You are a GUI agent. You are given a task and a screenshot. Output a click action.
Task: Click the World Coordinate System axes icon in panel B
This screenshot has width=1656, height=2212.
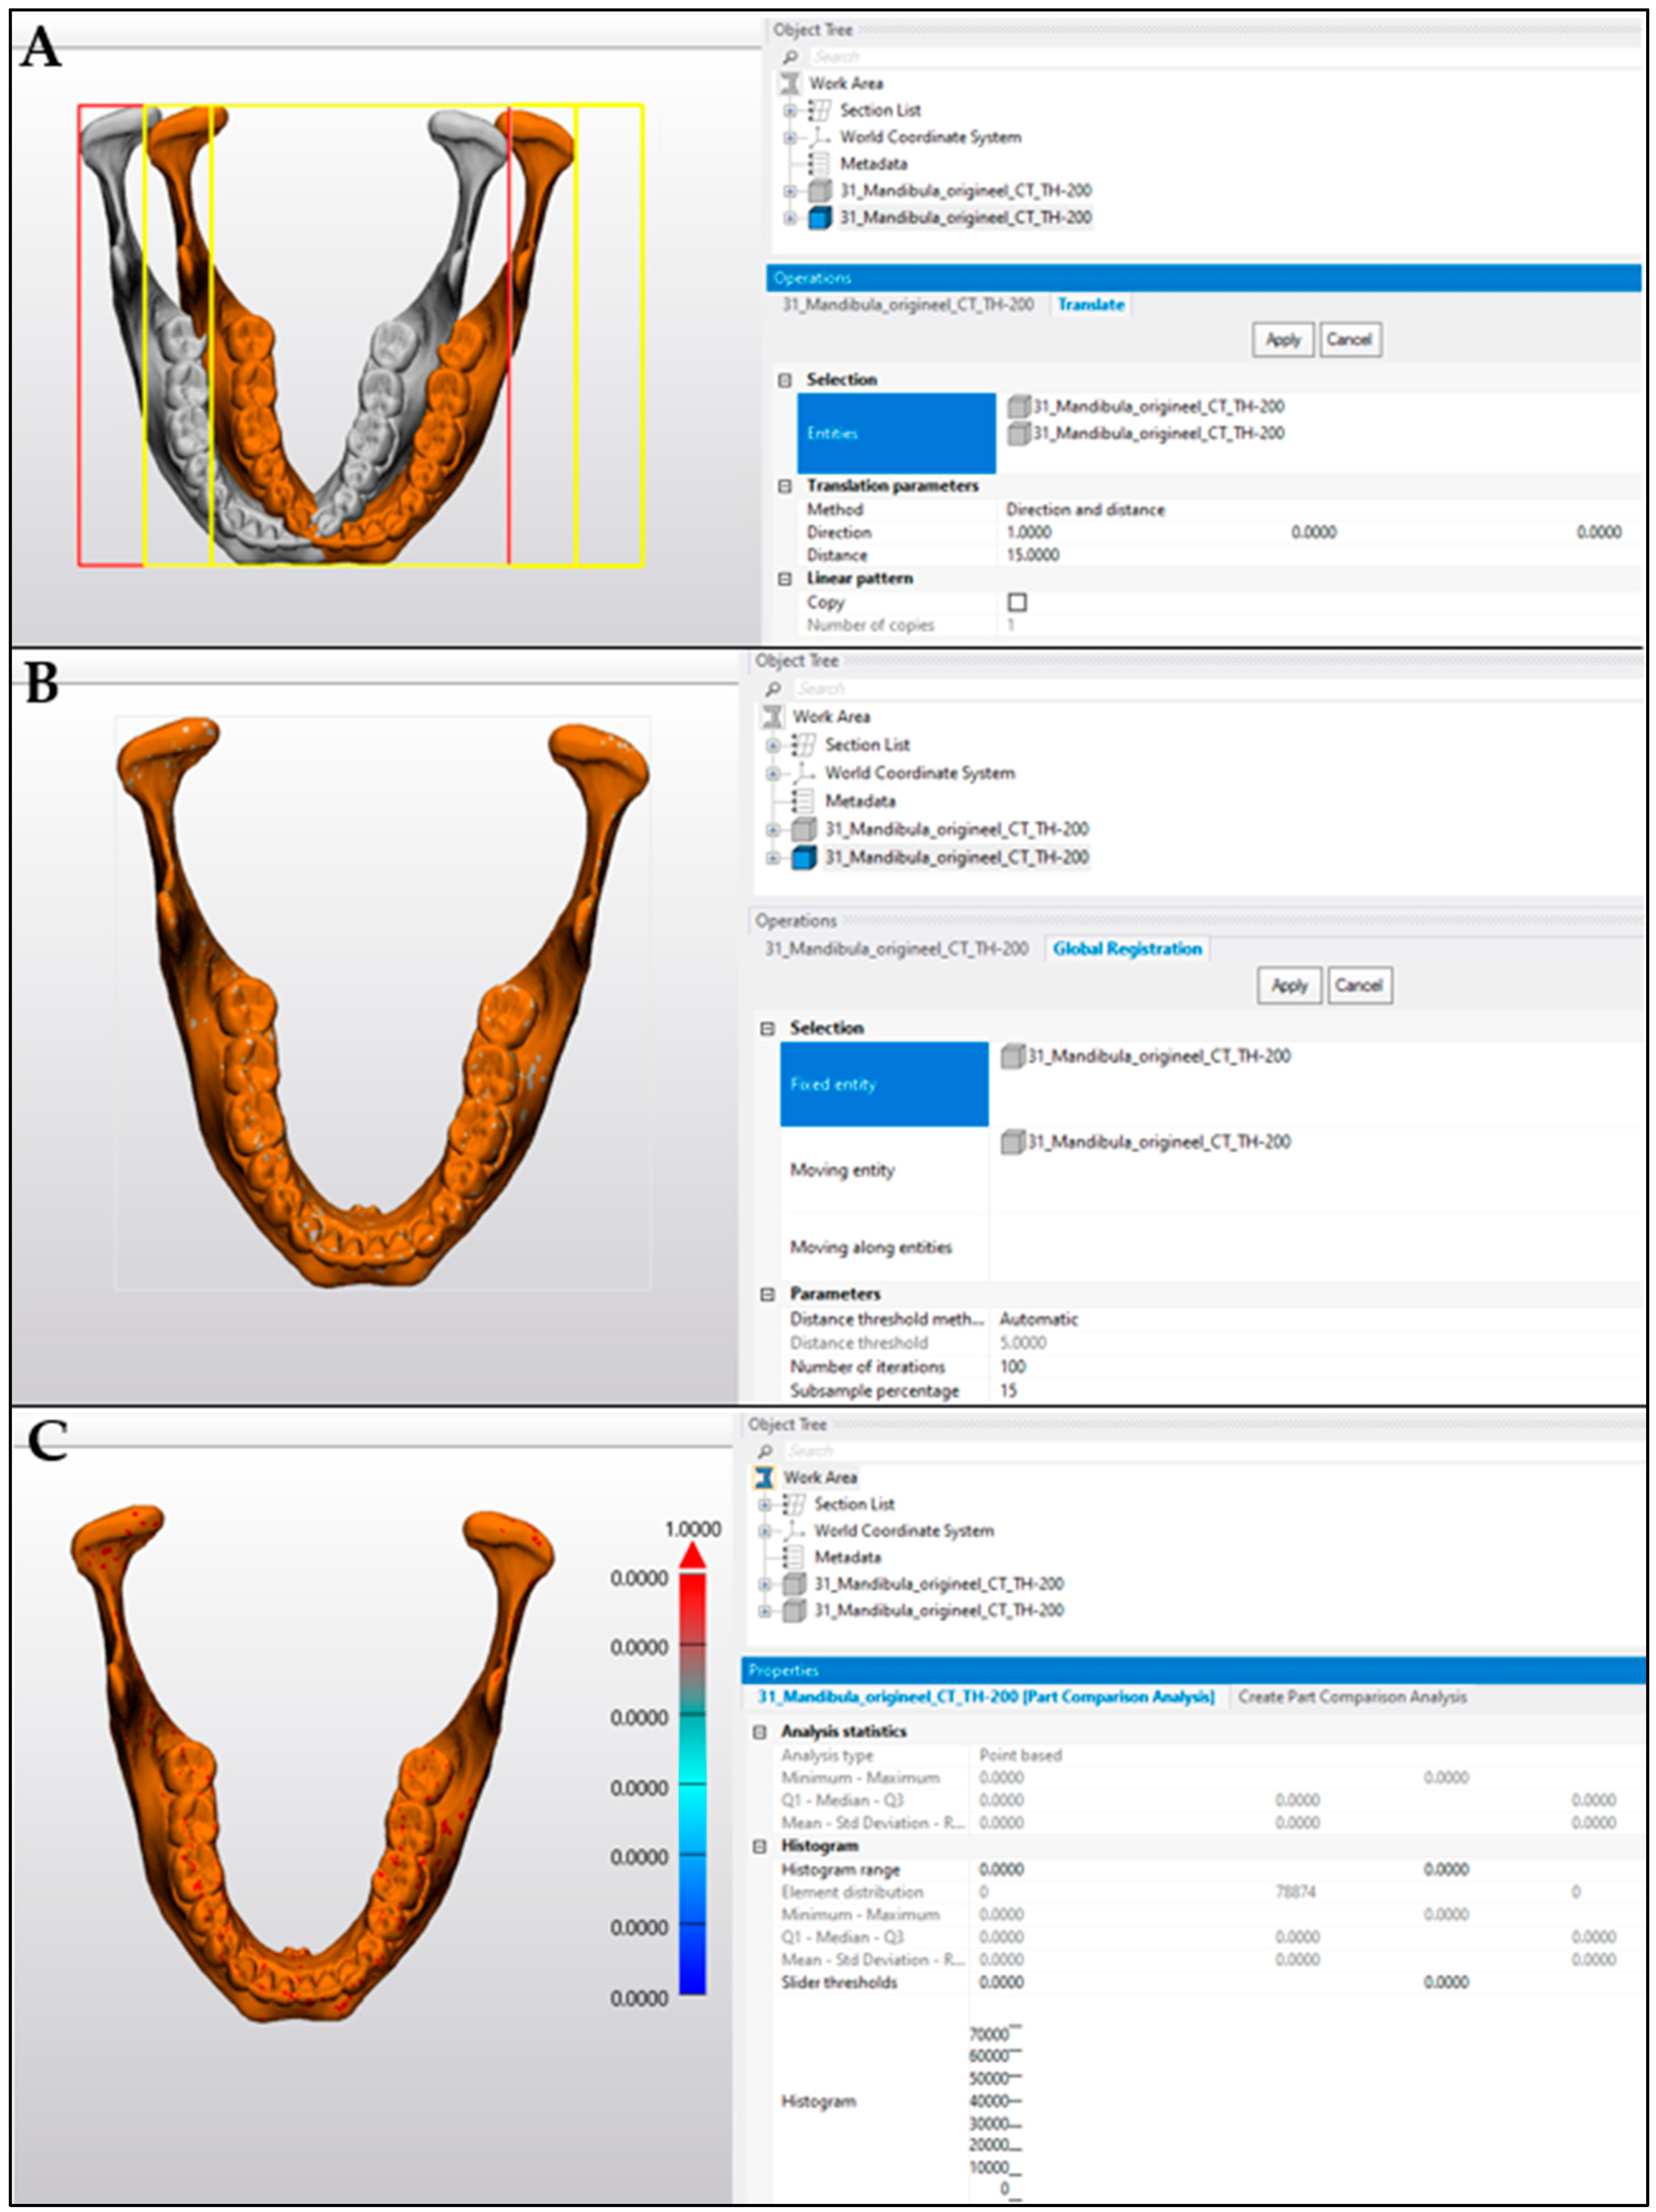(x=803, y=772)
